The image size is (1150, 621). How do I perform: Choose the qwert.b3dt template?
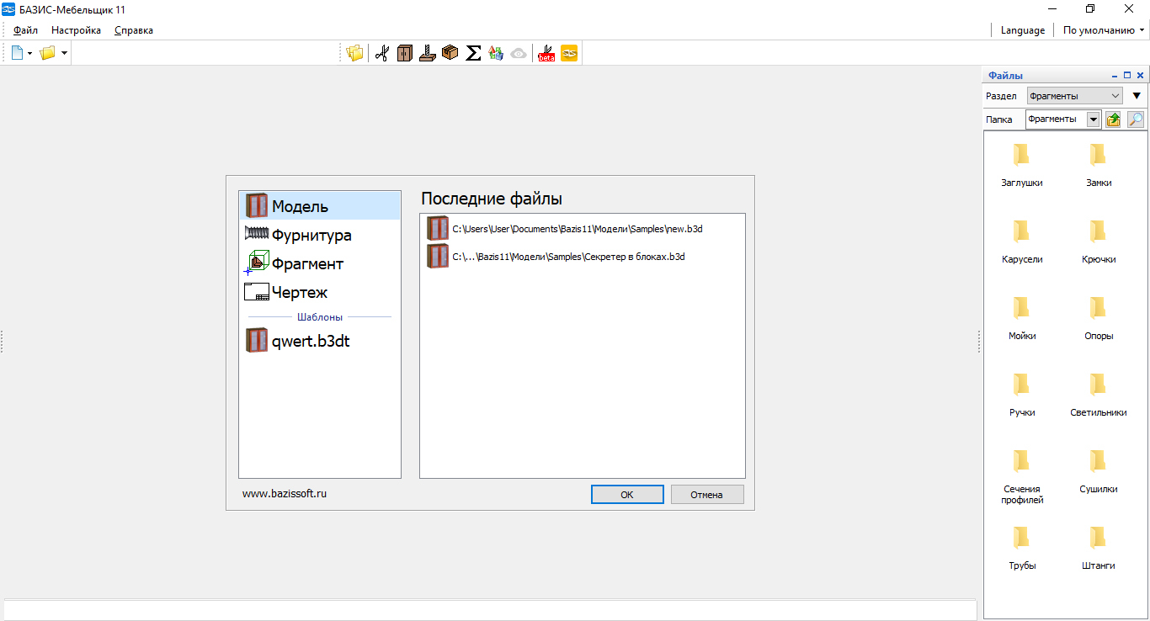(320, 341)
